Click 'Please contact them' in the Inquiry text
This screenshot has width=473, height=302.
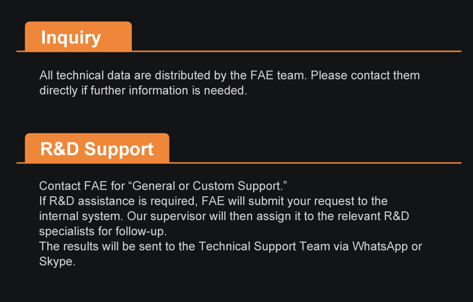click(x=365, y=75)
